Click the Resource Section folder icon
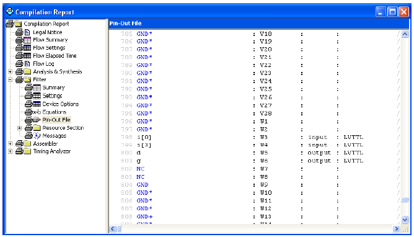 coord(37,128)
